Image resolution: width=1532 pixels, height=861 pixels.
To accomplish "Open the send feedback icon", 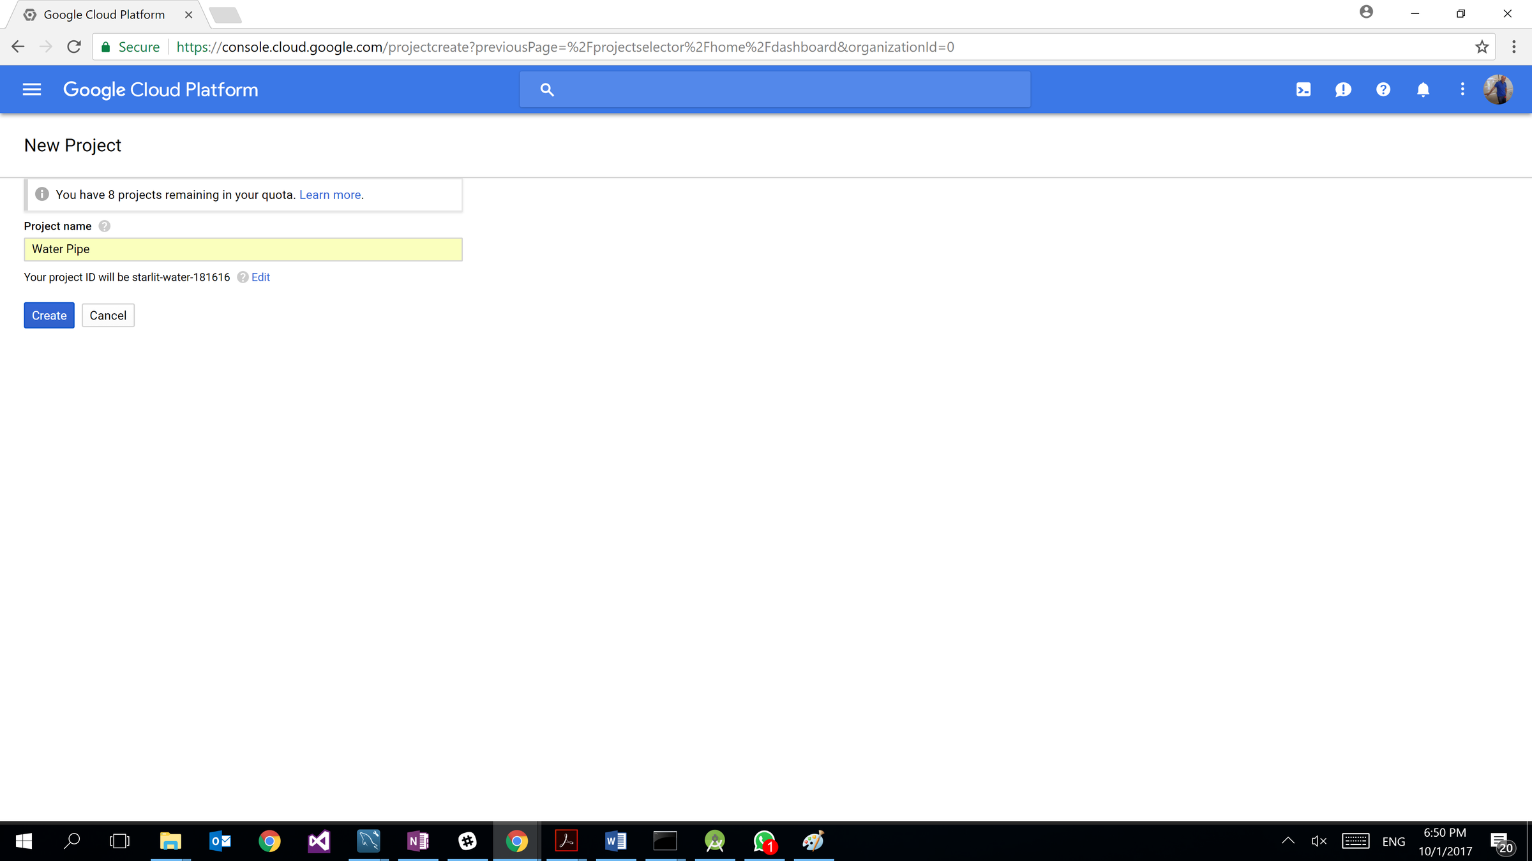I will (1343, 89).
